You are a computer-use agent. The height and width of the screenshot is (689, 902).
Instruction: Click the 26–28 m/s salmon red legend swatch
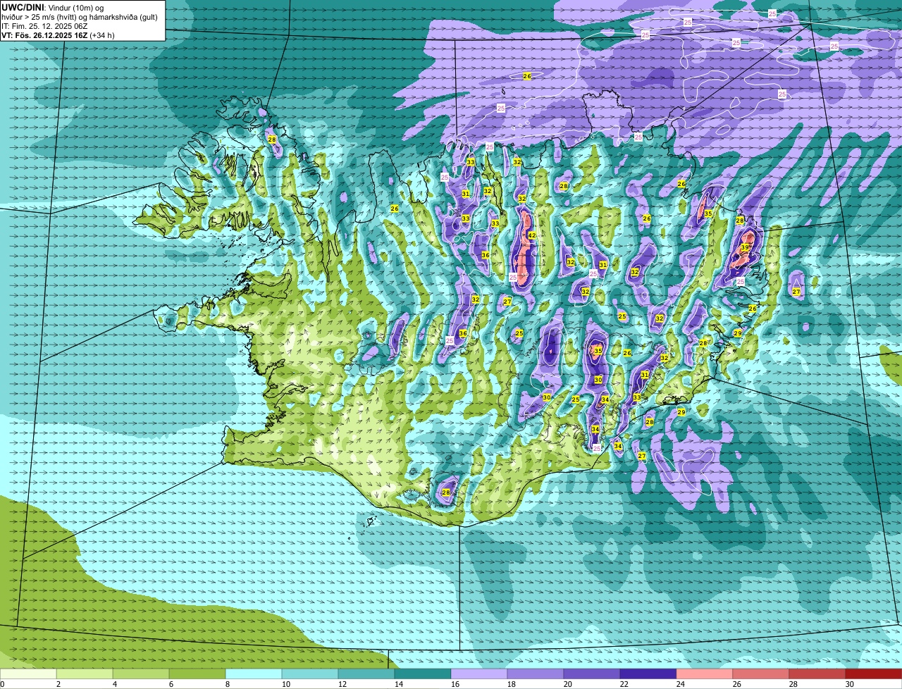pos(761,674)
